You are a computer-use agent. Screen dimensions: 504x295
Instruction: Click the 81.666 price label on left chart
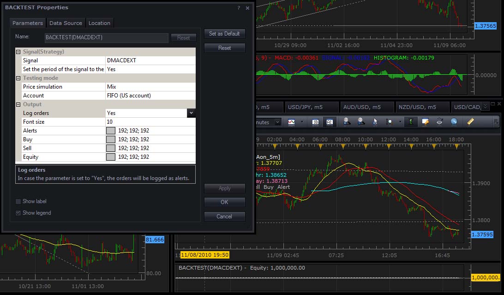tap(155, 240)
